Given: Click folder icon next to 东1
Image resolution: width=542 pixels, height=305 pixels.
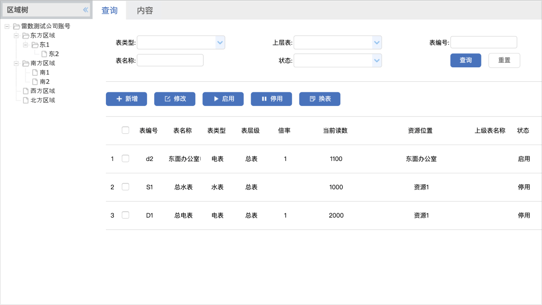Looking at the screenshot, I should click(x=35, y=45).
